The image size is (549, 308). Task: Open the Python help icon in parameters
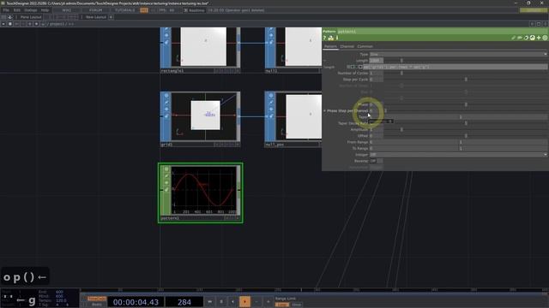(x=331, y=38)
